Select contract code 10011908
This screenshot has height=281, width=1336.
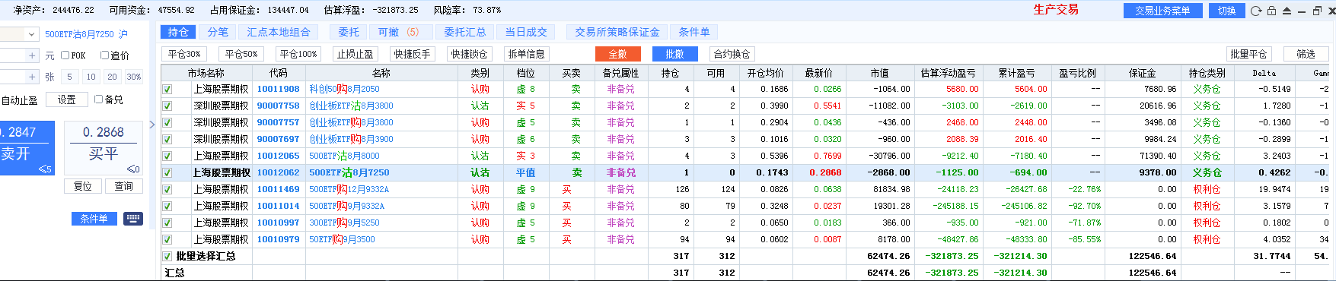coord(278,89)
